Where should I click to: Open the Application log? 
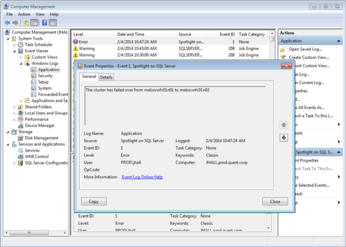pos(48,70)
